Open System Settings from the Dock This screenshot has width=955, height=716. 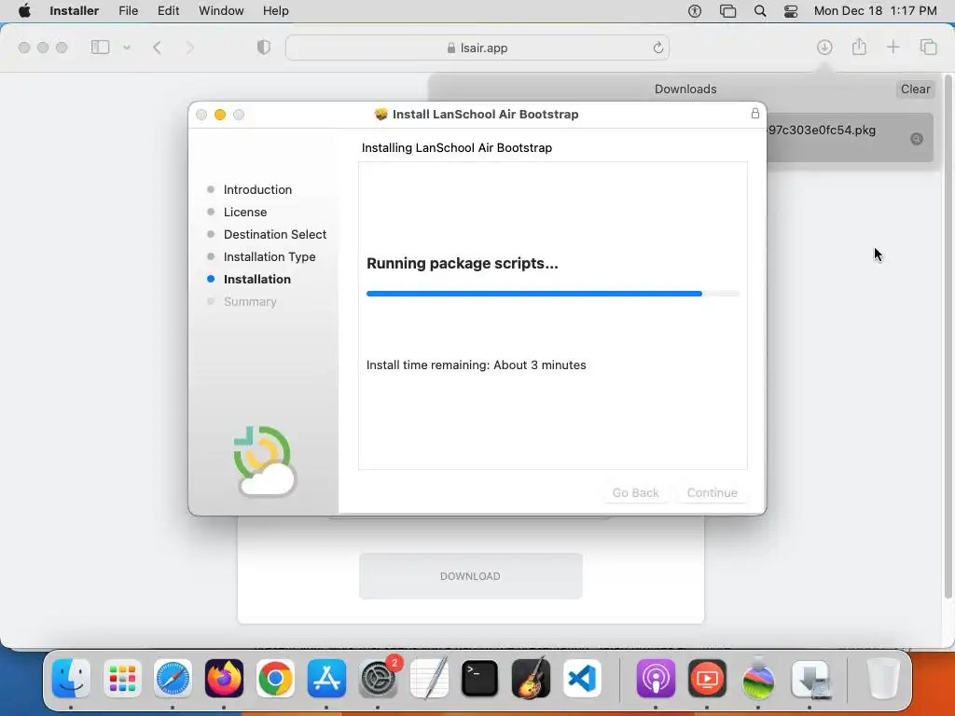click(x=378, y=678)
